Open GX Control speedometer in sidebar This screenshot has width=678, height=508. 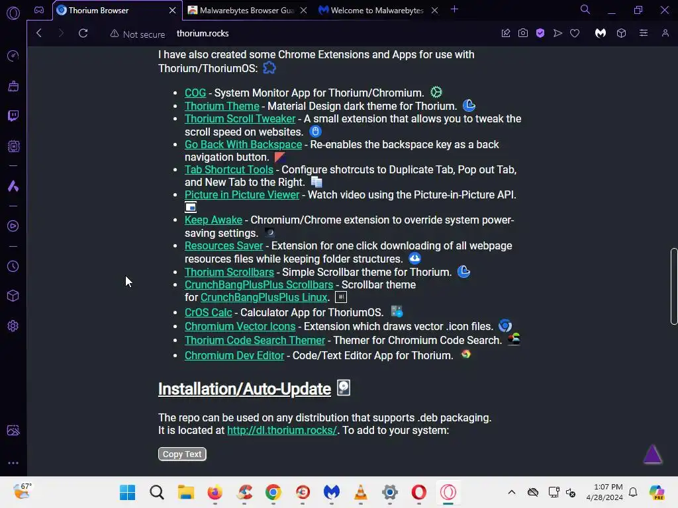(x=13, y=56)
